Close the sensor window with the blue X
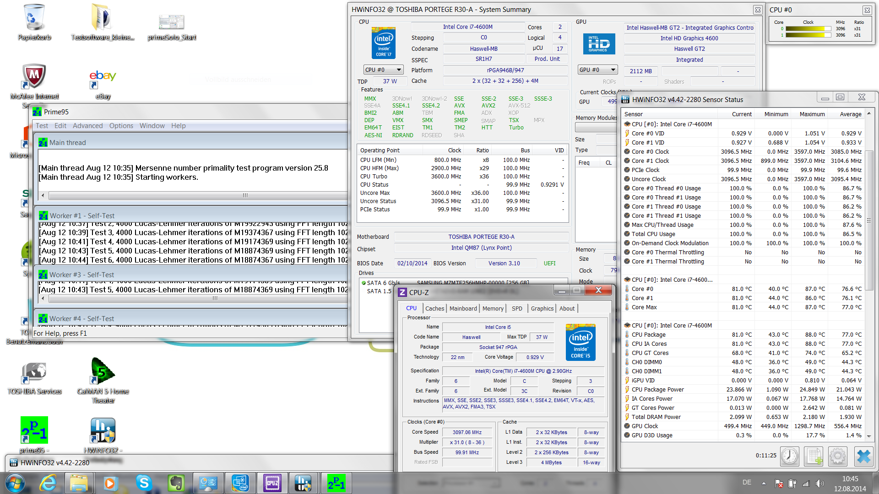 coord(863,456)
